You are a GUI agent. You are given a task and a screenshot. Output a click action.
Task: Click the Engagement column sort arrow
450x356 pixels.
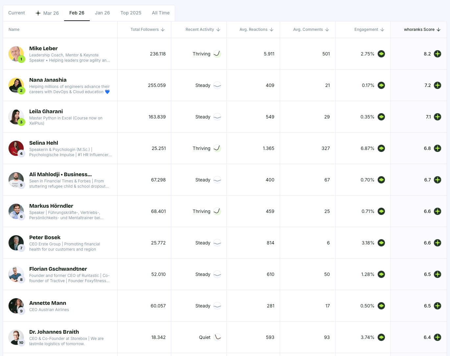[x=382, y=29]
